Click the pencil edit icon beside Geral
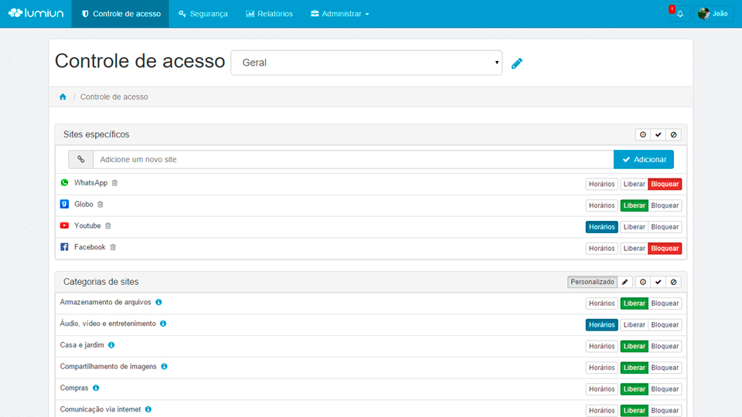The height and width of the screenshot is (417, 742). [x=517, y=63]
